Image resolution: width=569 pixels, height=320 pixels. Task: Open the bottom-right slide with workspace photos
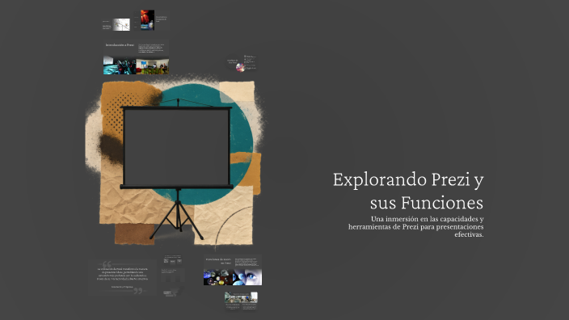(241, 301)
